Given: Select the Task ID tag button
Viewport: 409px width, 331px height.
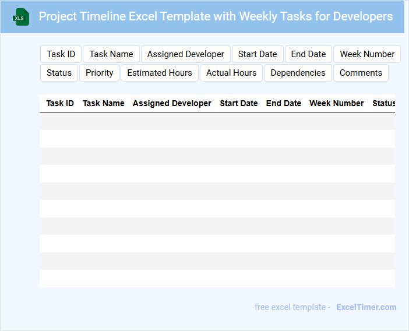Looking at the screenshot, I should [x=61, y=54].
